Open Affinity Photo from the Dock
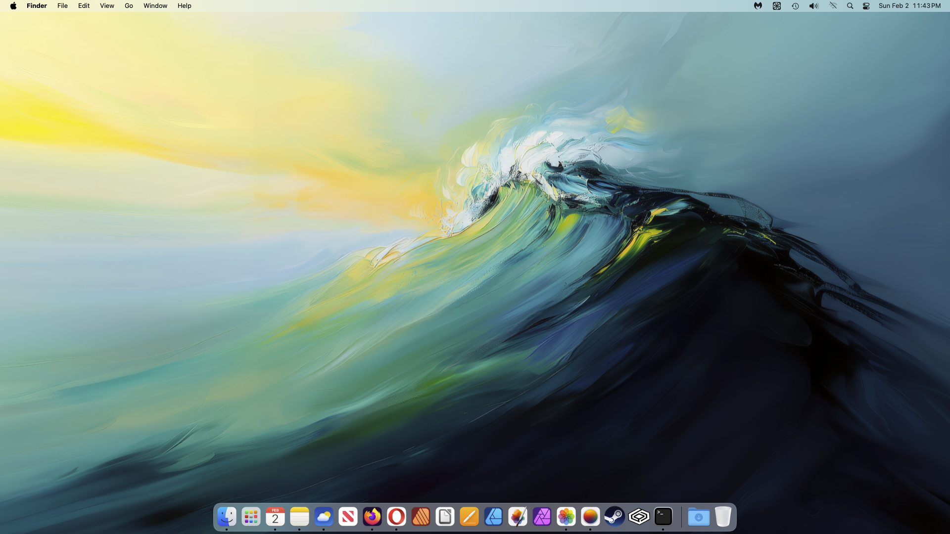Image resolution: width=950 pixels, height=534 pixels. tap(542, 517)
